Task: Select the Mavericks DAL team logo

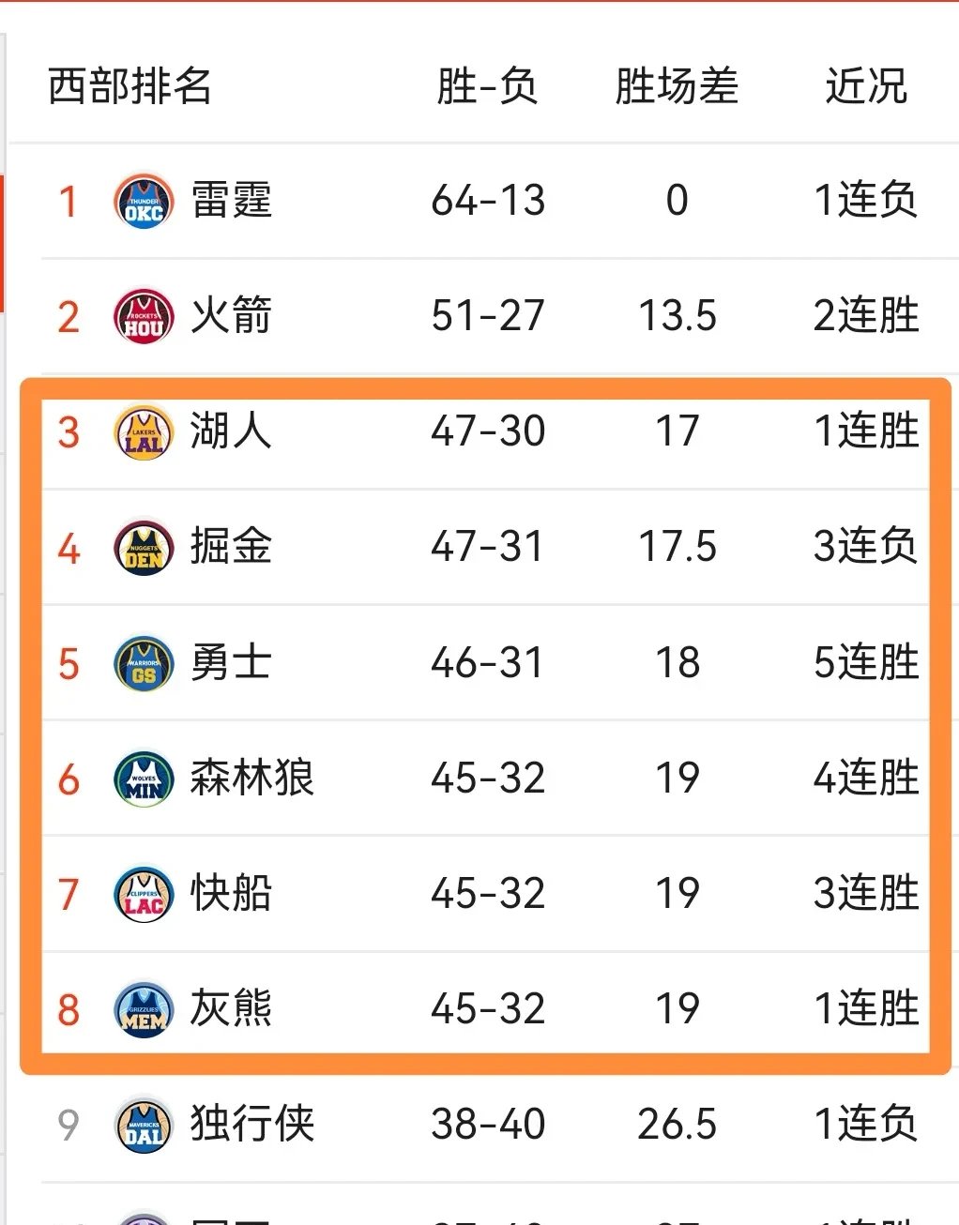Action: pyautogui.click(x=143, y=1125)
